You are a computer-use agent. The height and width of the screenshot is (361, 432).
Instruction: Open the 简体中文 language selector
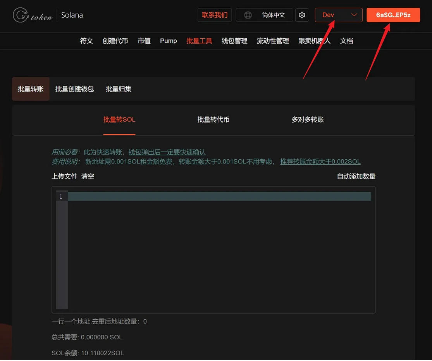pyautogui.click(x=264, y=15)
